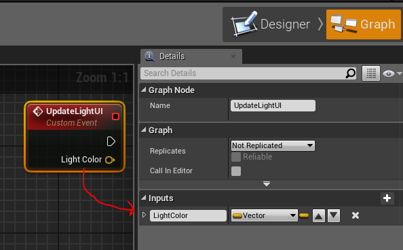
Task: Click the Call In Editor label
Action: coord(171,171)
